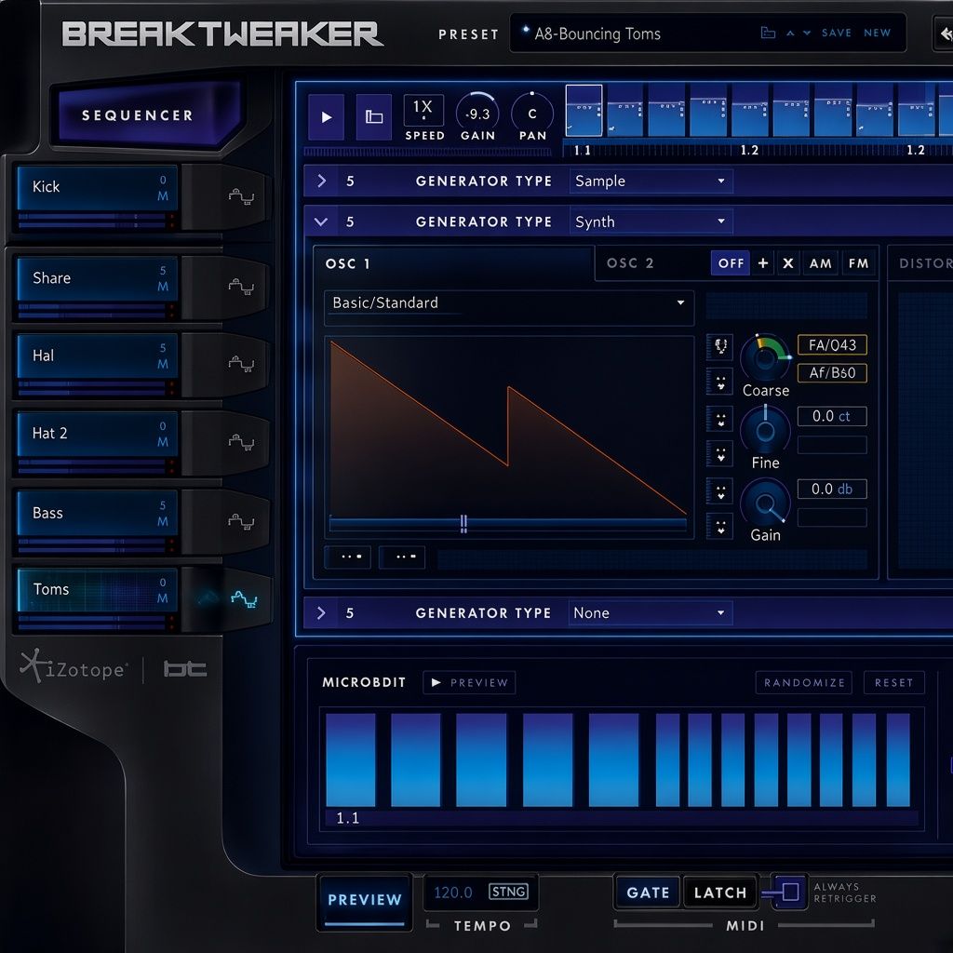Click the Bass track waveform icon
Image resolution: width=953 pixels, height=953 pixels.
(x=241, y=521)
